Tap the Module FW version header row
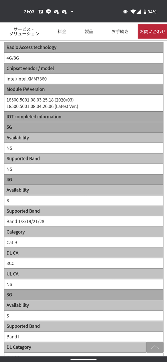 (x=83, y=89)
